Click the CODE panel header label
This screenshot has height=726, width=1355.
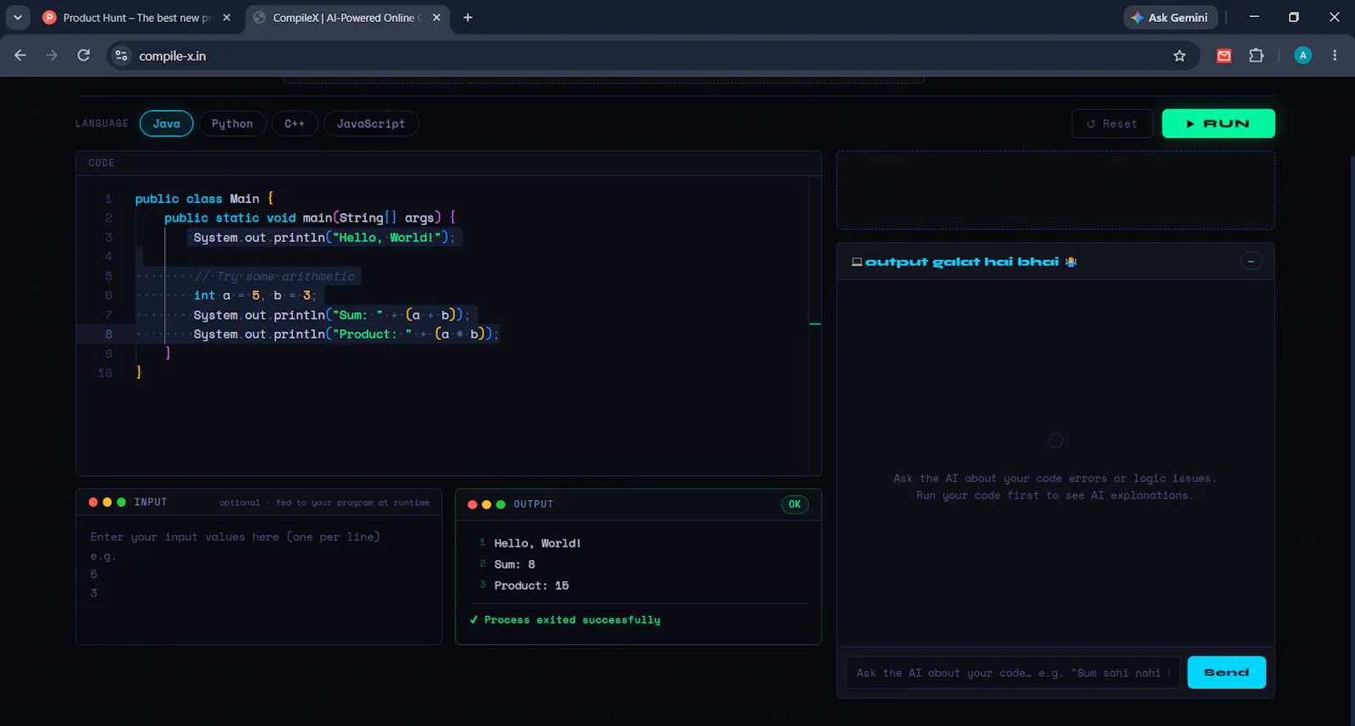[x=102, y=163]
